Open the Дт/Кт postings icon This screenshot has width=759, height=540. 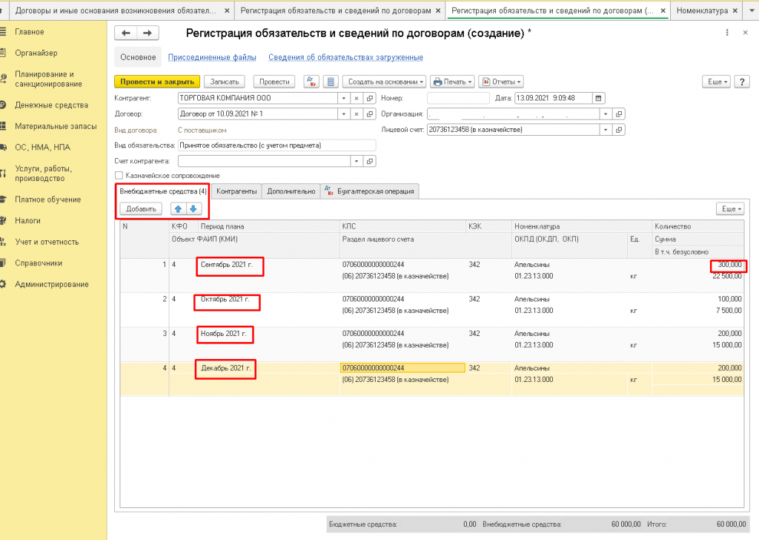tap(312, 82)
